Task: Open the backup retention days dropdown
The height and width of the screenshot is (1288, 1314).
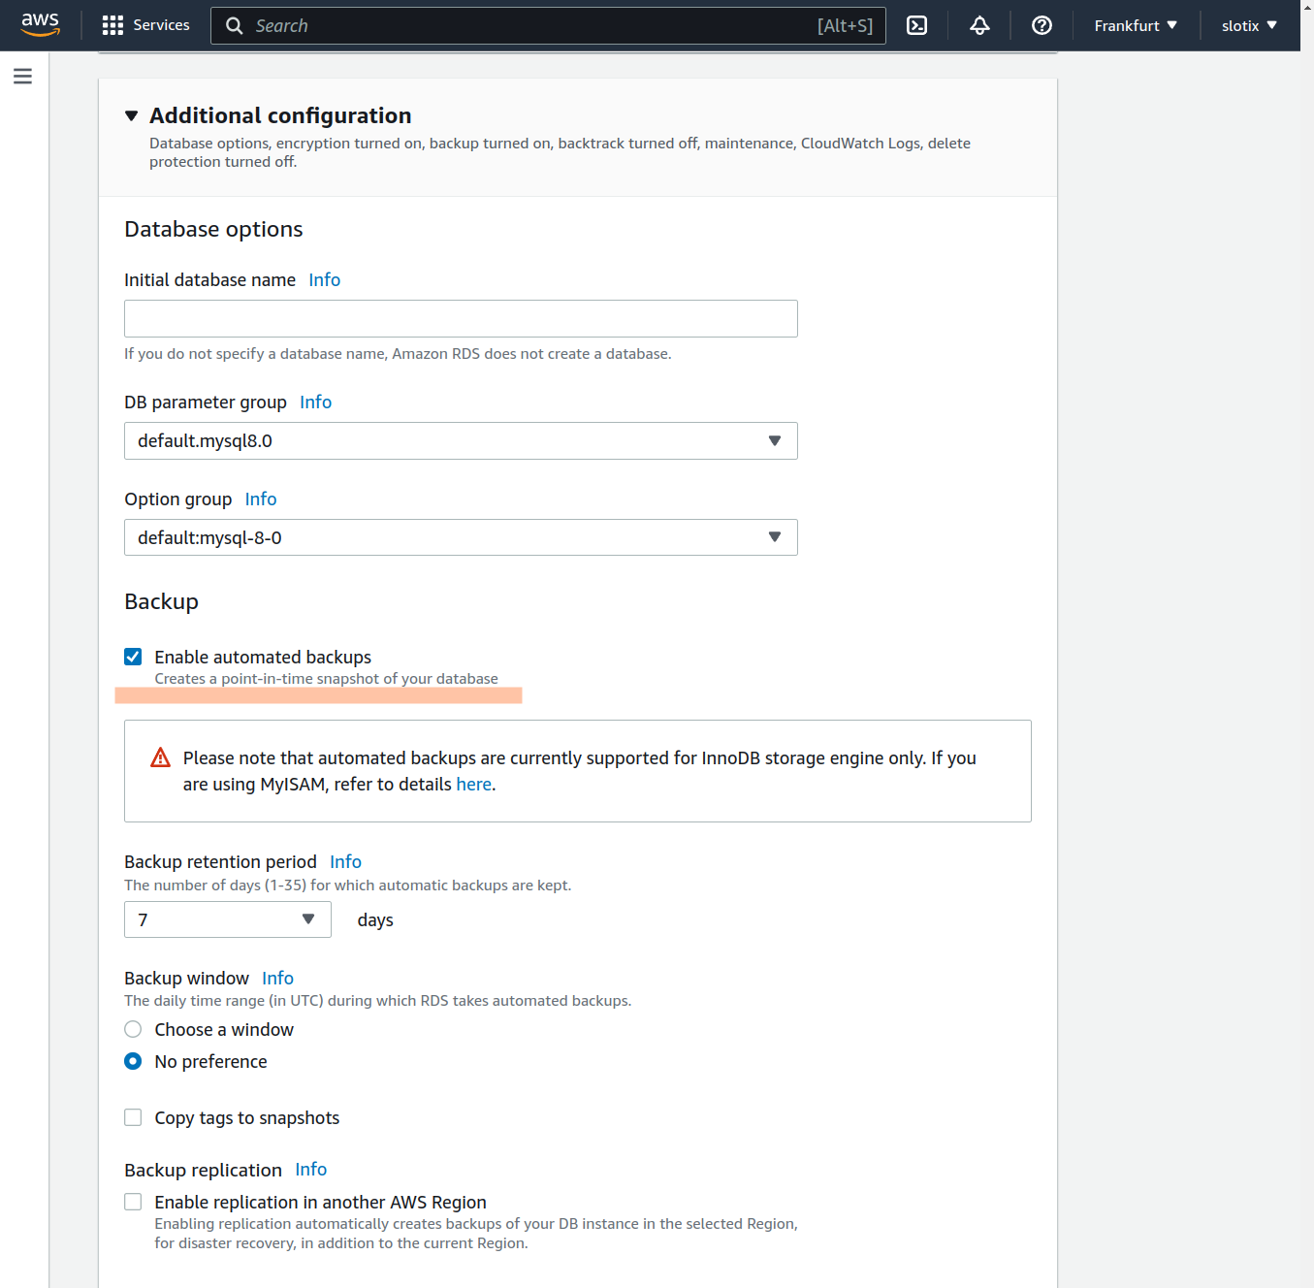Action: pyautogui.click(x=228, y=919)
